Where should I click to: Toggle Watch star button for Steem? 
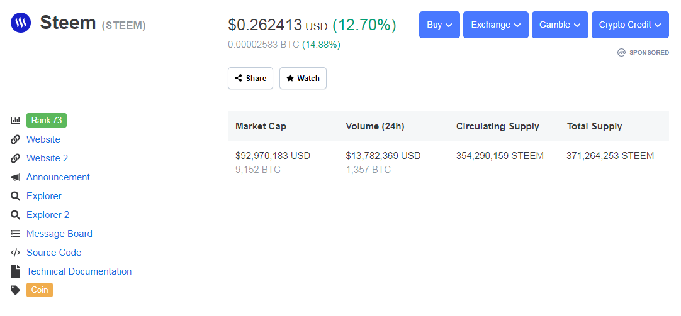pos(303,79)
